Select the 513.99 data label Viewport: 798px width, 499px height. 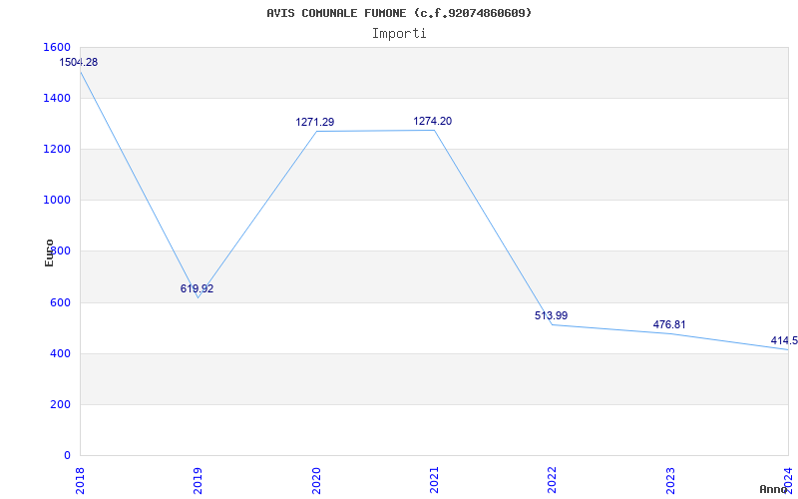point(552,315)
